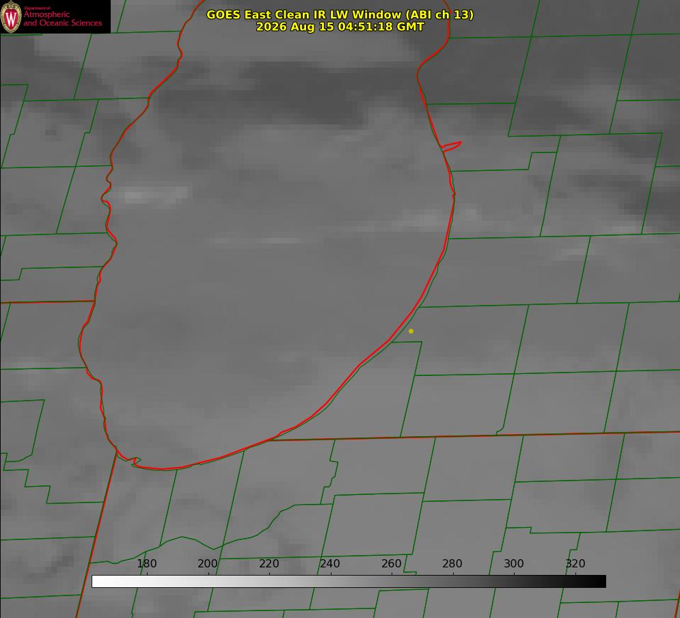
Task: Click the mid-gray middle of the colorbar
Action: click(349, 582)
